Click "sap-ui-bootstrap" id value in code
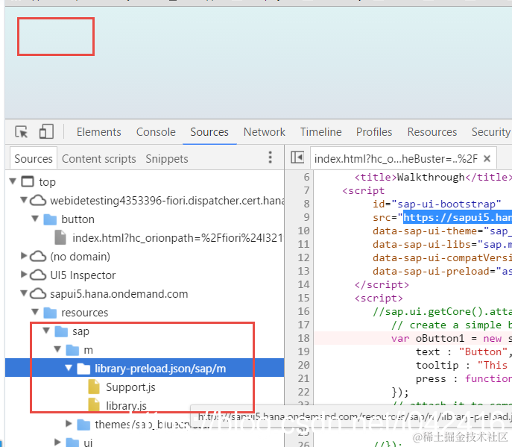Screen dimensions: 512x447 pyautogui.click(x=446, y=204)
